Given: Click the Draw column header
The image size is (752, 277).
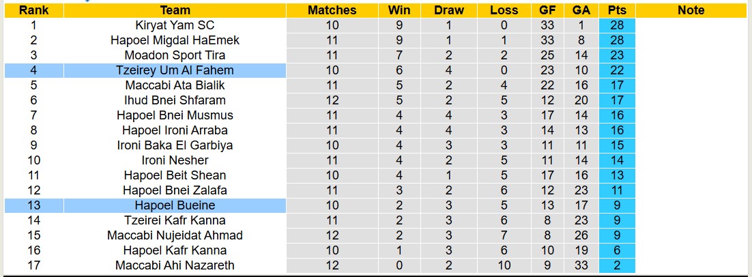Looking at the screenshot, I should (x=448, y=10).
